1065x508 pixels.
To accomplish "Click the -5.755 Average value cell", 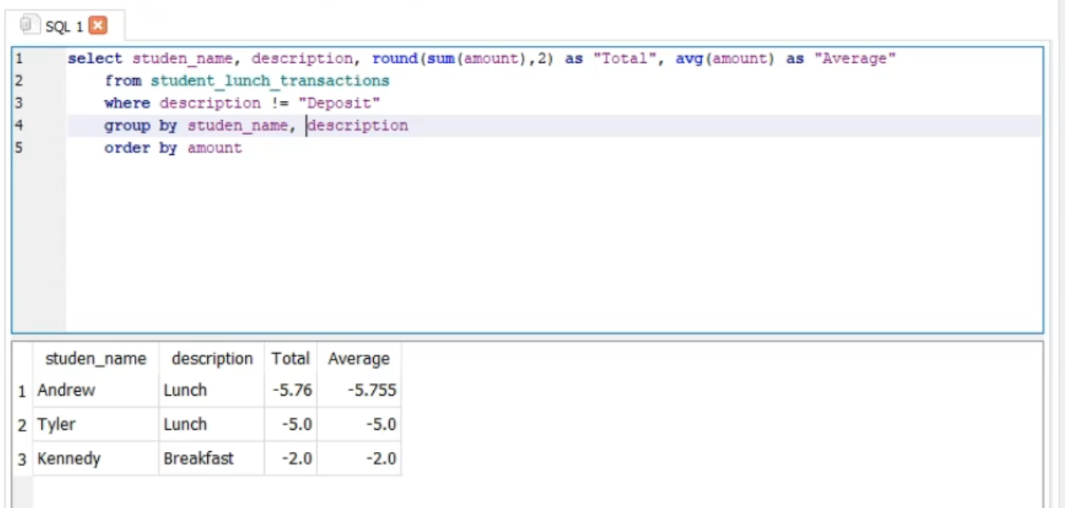I will 370,390.
